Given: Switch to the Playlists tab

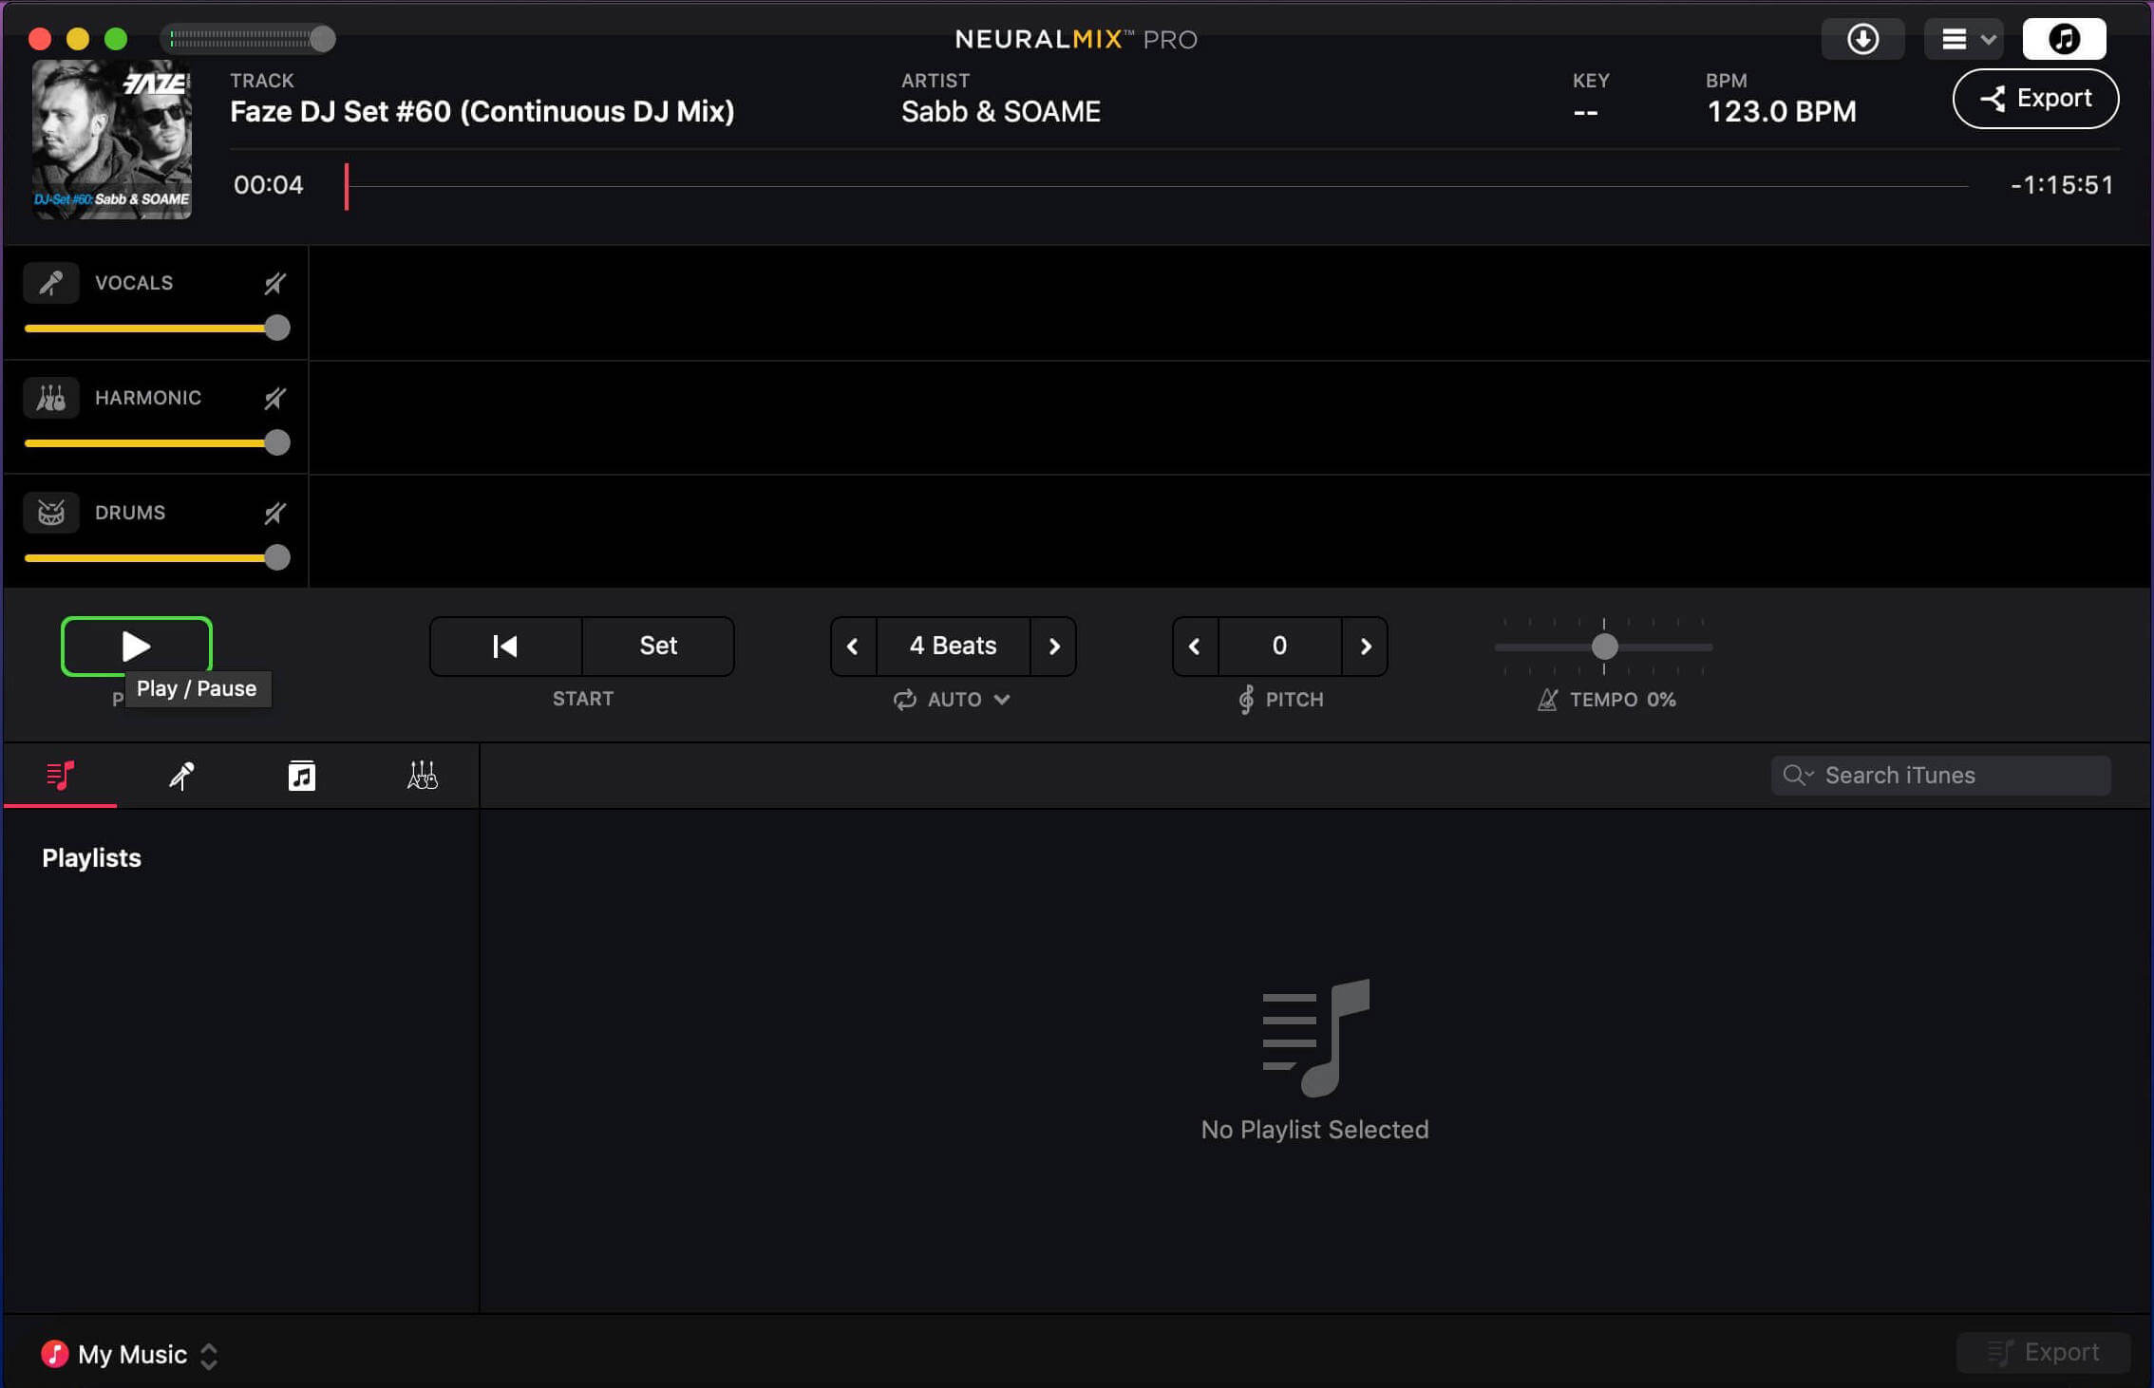Looking at the screenshot, I should click(61, 776).
